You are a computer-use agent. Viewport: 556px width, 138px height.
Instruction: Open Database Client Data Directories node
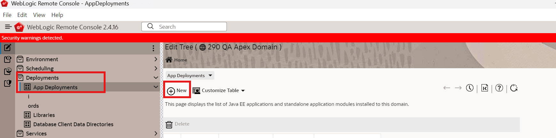(x=73, y=124)
